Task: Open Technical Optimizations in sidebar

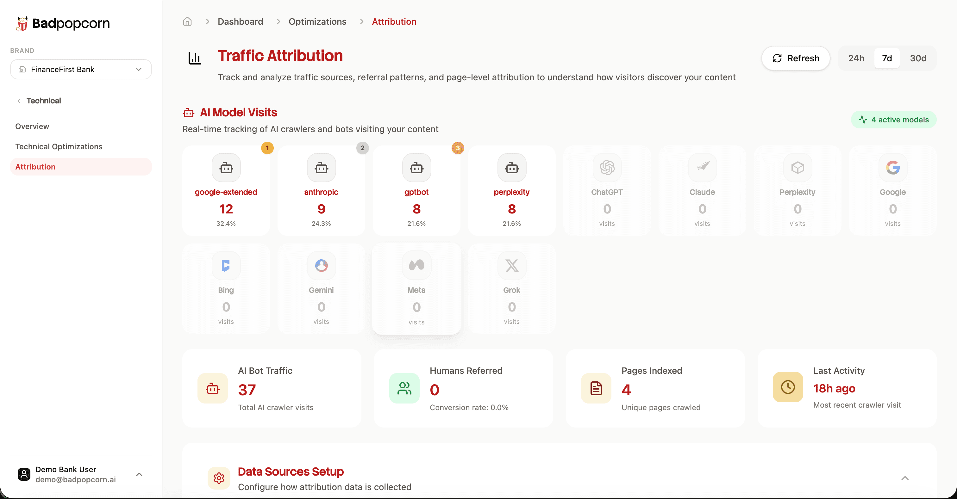Action: coord(59,147)
